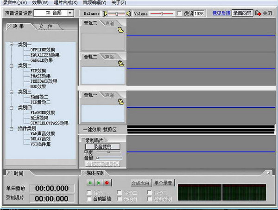This screenshot has height=210, width=278.
Task: Open file for track three (音轨三) folder icon
Action: pos(121,30)
